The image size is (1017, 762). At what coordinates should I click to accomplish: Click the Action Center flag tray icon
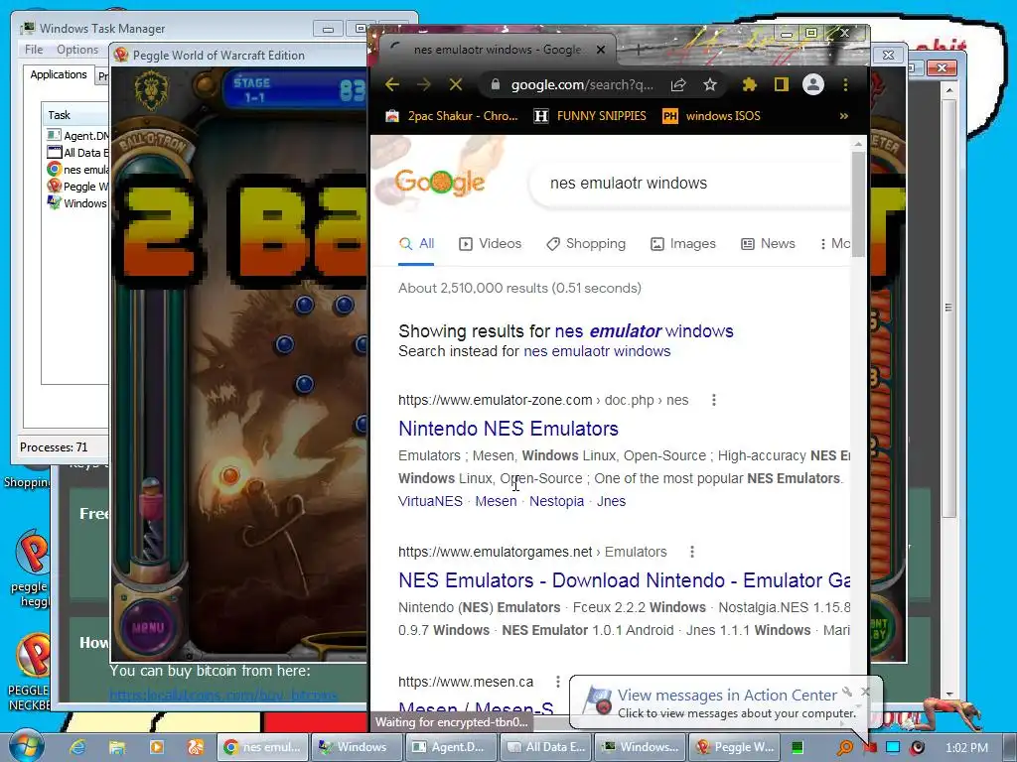(870, 747)
